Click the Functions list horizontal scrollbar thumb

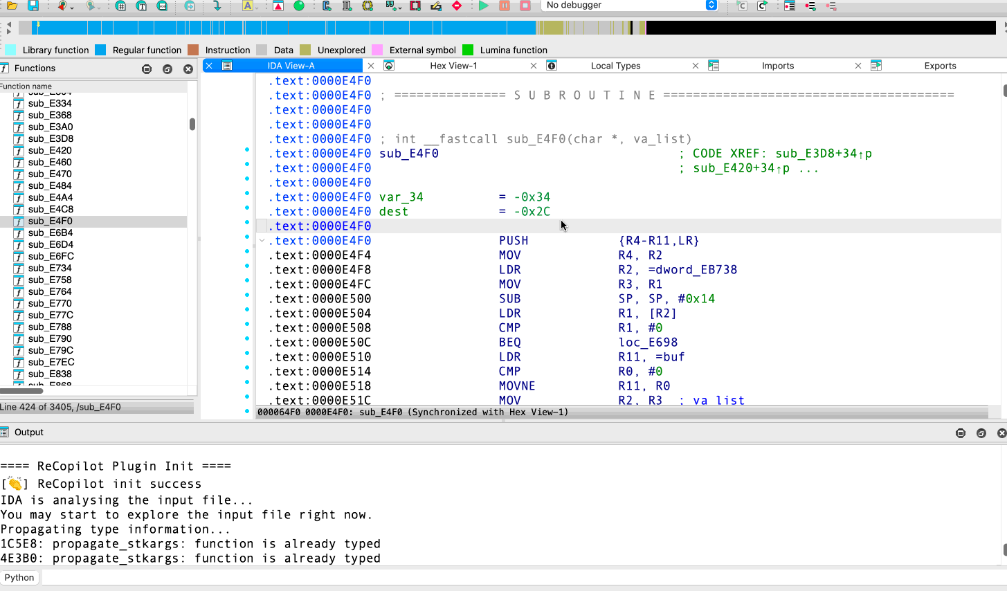coord(21,391)
